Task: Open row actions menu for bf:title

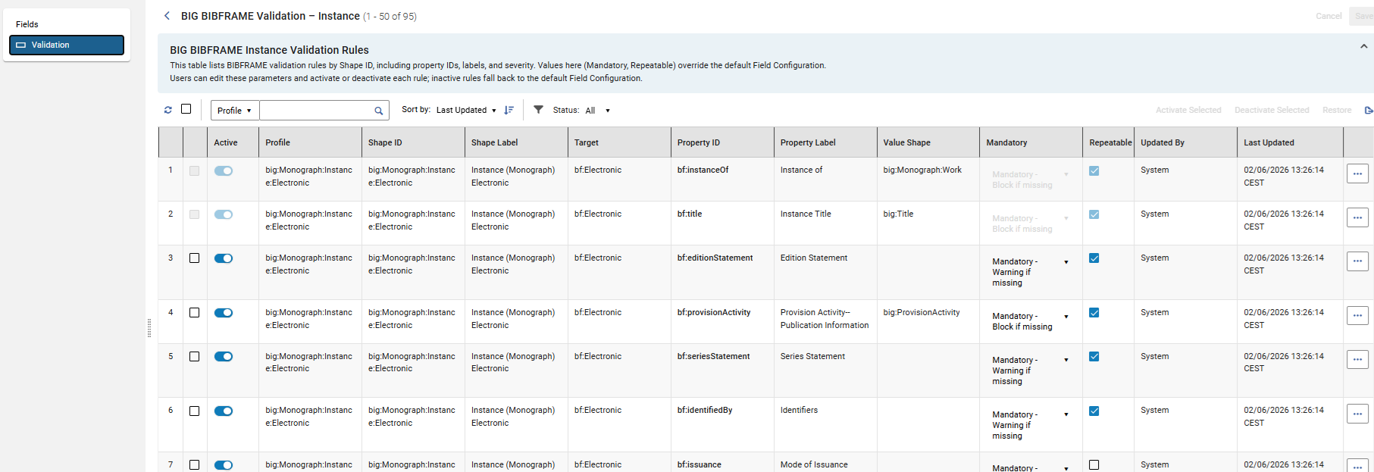Action: click(1357, 217)
